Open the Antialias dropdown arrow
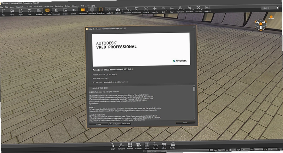This screenshot has width=283, height=153. pos(42,12)
